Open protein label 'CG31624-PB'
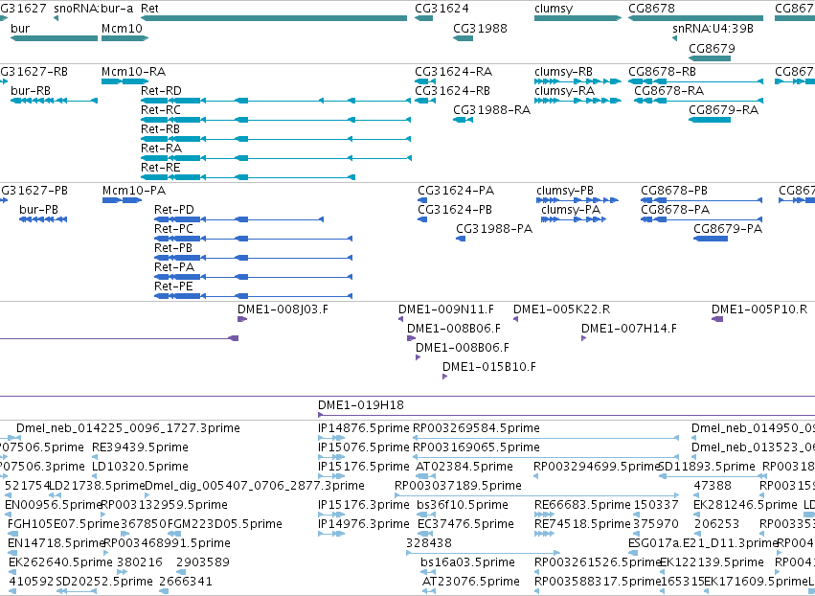The width and height of the screenshot is (815, 596). coord(455,210)
